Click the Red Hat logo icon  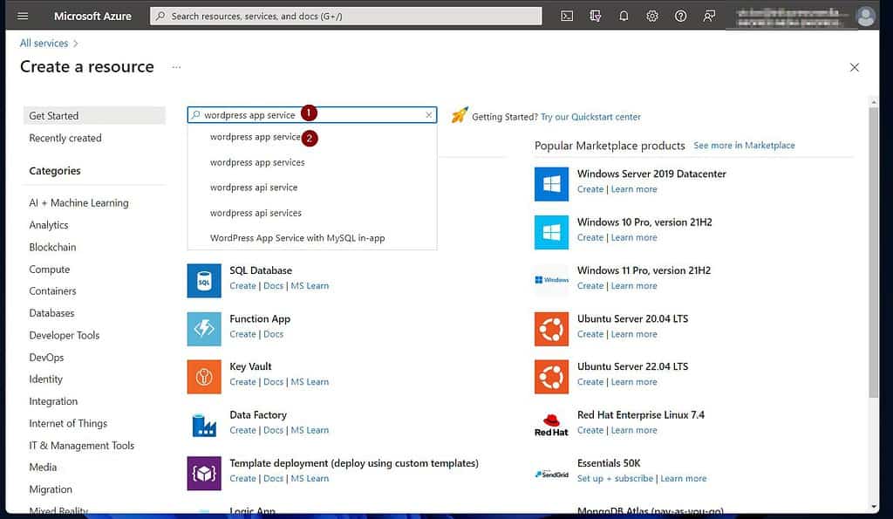[x=551, y=425]
